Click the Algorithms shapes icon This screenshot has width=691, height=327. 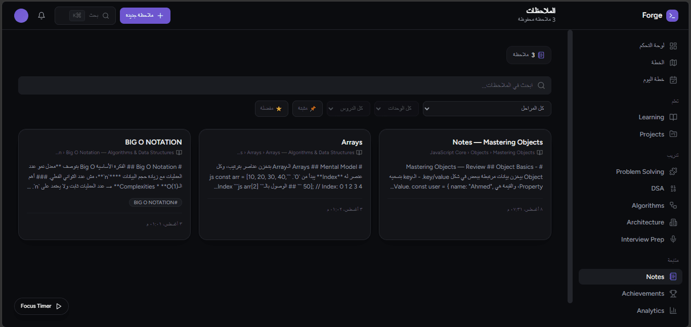(673, 205)
